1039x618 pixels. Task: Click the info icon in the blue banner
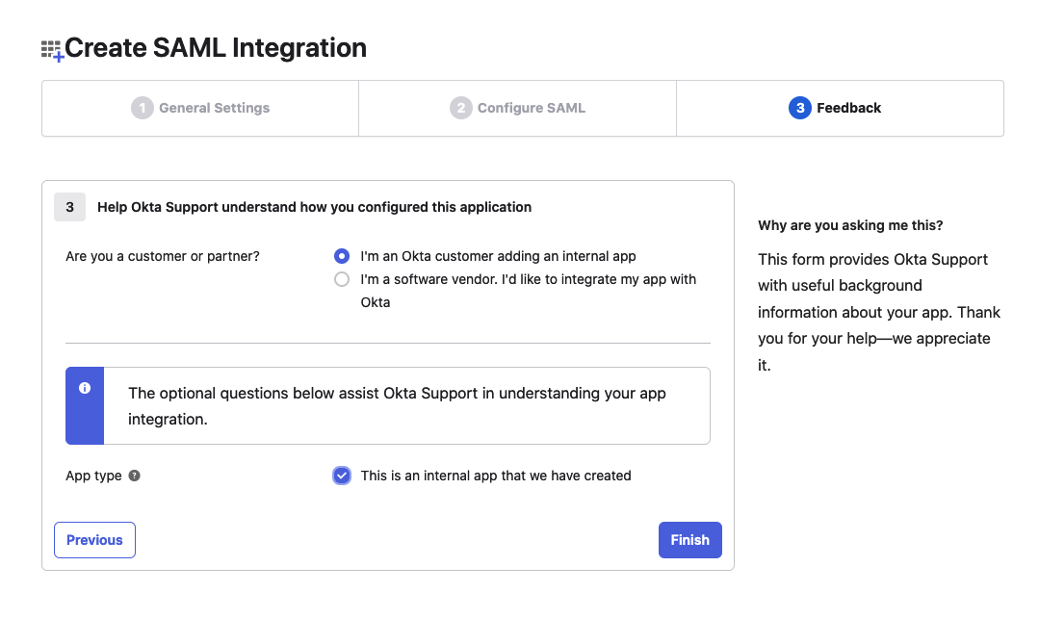[x=85, y=388]
